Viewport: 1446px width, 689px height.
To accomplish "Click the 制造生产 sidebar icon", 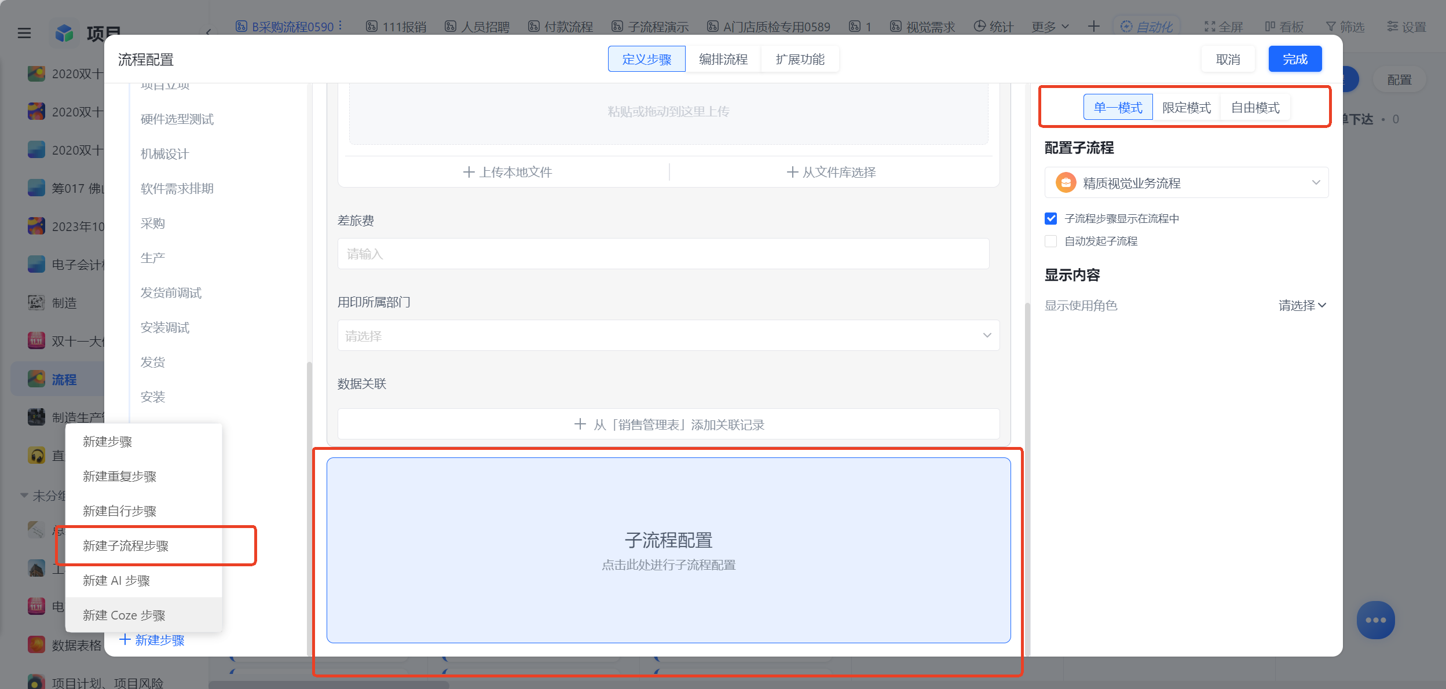I will 36,417.
